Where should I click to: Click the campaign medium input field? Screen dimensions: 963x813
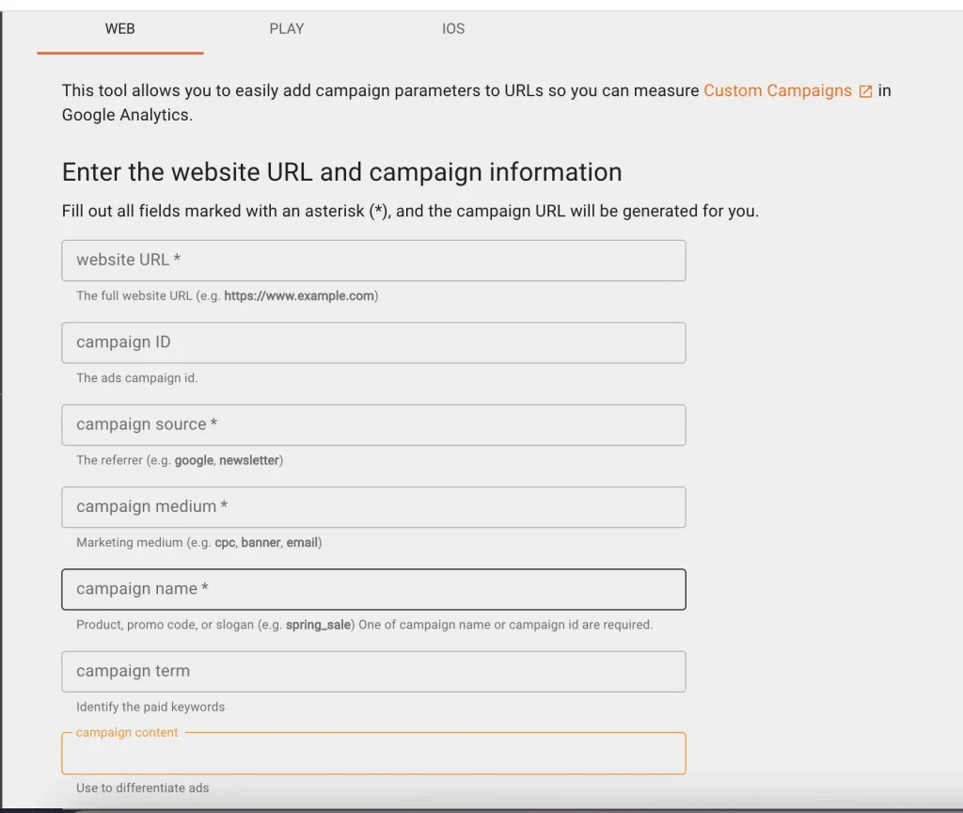pos(373,507)
